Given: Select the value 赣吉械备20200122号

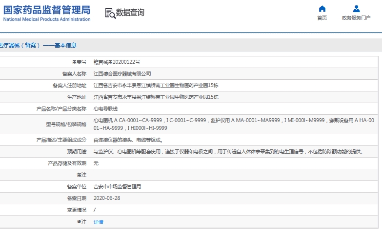Looking at the screenshot, I should 117,62.
